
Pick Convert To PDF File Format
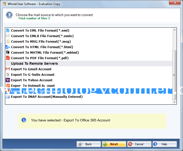click(89, 58)
